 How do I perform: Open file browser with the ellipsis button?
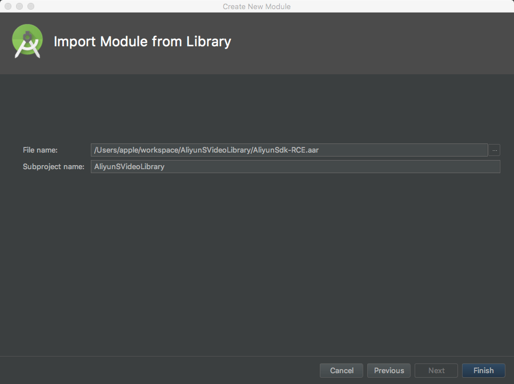pos(495,150)
